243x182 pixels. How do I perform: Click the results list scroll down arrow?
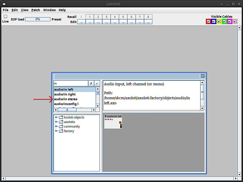98,106
